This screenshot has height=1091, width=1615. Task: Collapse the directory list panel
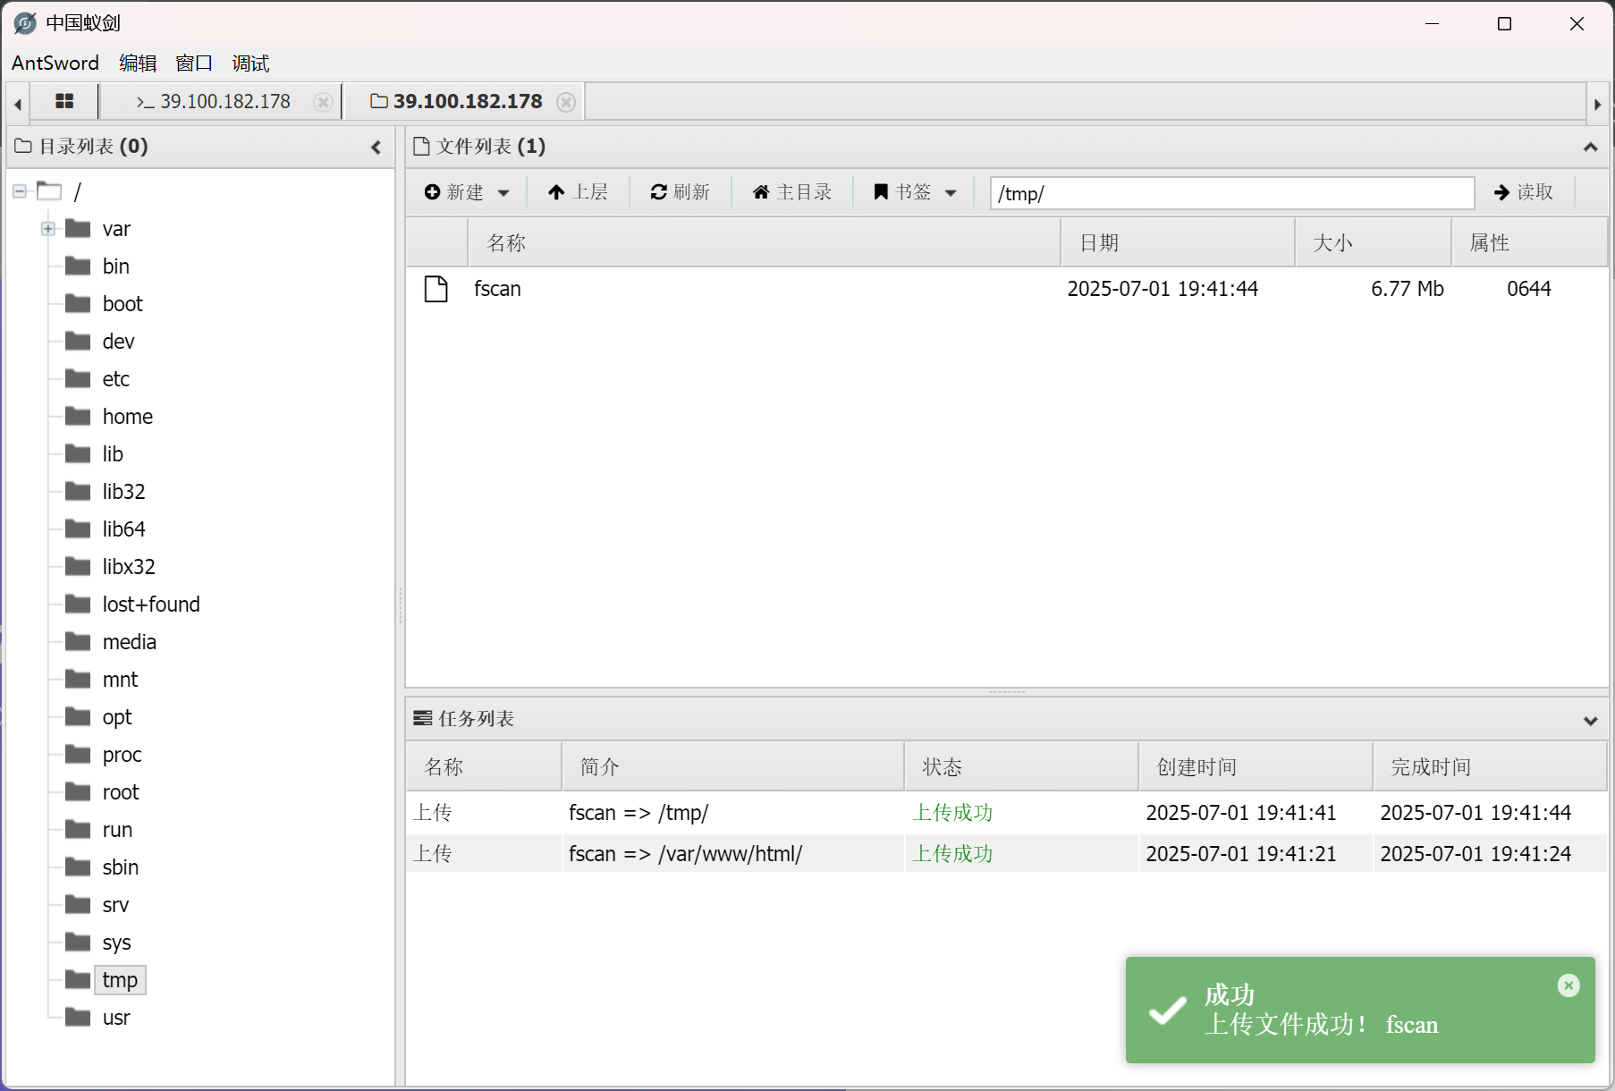[376, 147]
